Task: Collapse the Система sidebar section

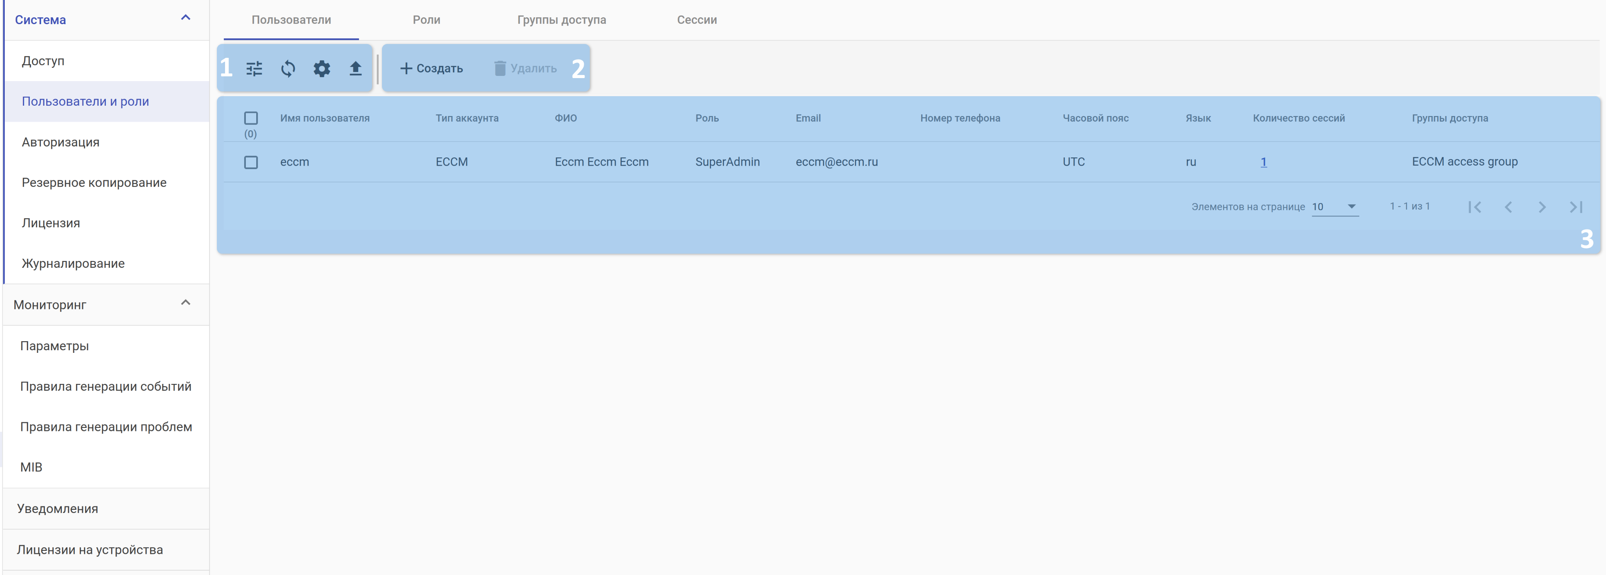Action: [x=185, y=18]
